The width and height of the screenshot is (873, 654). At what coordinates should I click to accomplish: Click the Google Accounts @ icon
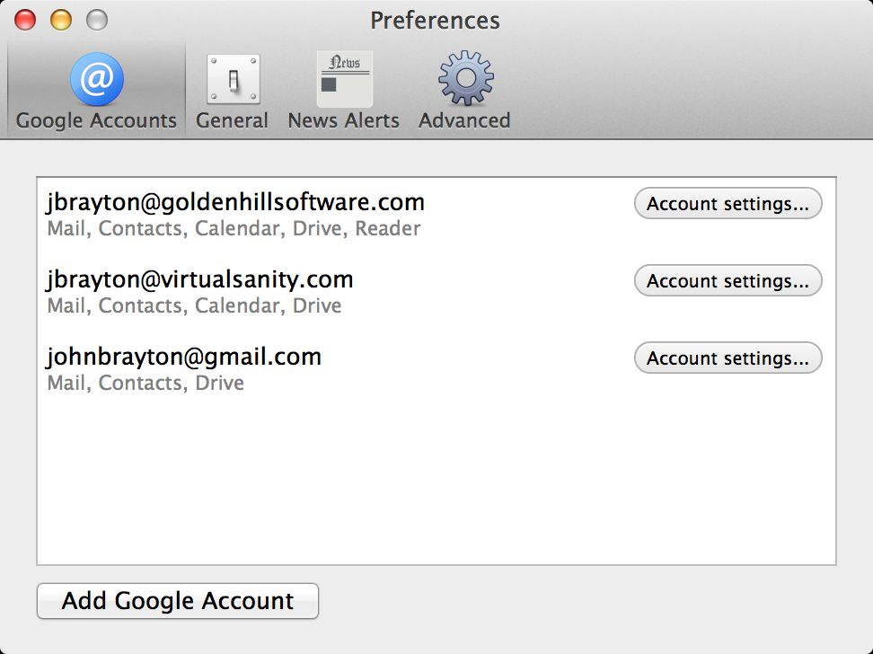click(x=96, y=79)
